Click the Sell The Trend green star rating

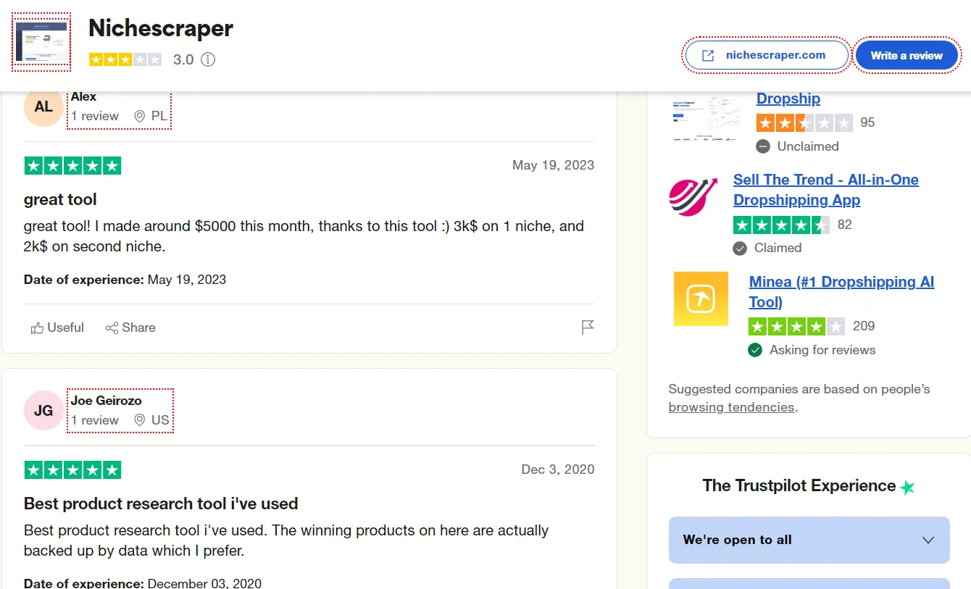coord(781,225)
